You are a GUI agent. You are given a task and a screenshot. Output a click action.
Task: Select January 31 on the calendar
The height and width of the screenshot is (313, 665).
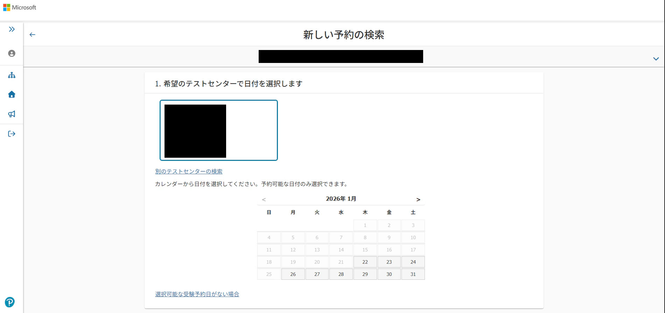[x=413, y=274]
